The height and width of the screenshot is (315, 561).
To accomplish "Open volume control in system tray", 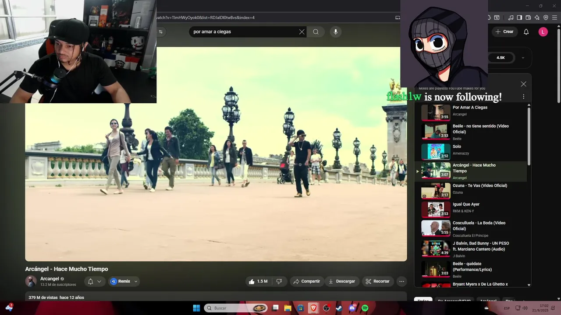I will pos(525,308).
